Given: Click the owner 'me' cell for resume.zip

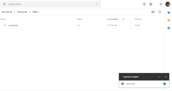Looking at the screenshot, I should click(78, 25).
